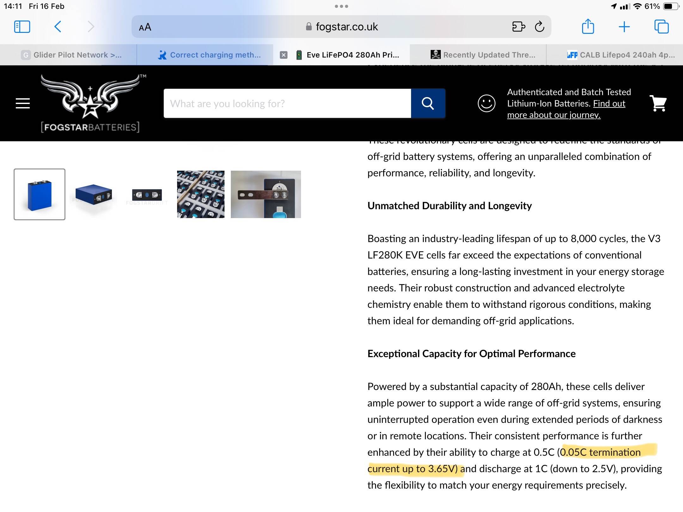Switch to Correct charging method tab

click(205, 55)
